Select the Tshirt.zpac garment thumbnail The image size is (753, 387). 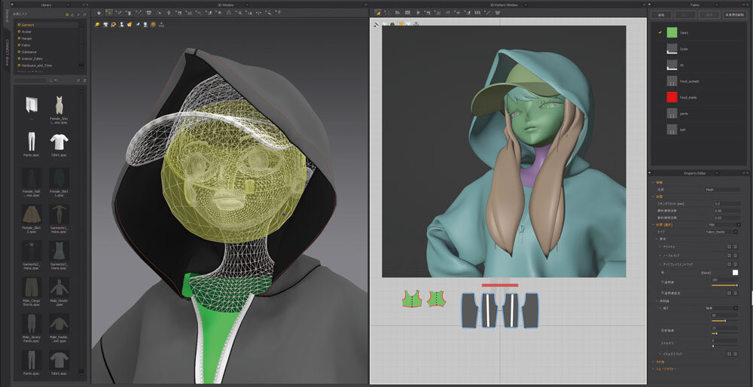point(59,142)
